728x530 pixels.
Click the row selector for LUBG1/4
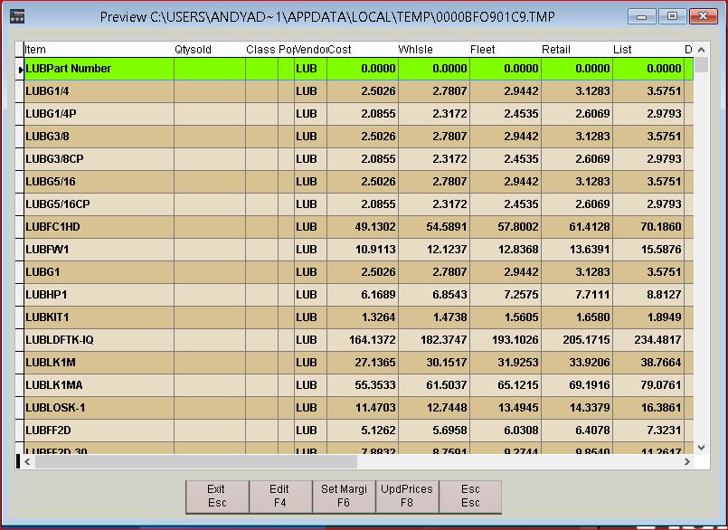coord(20,91)
